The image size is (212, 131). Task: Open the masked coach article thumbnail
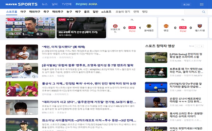[22, 71]
